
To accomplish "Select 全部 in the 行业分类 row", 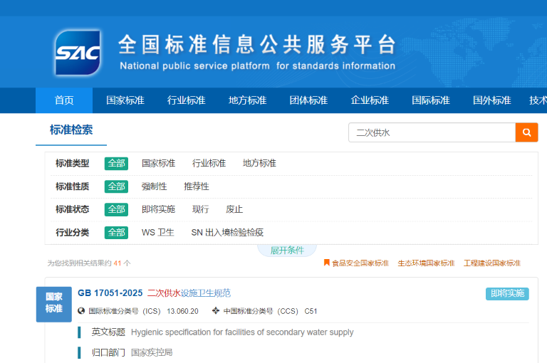I will tap(116, 233).
